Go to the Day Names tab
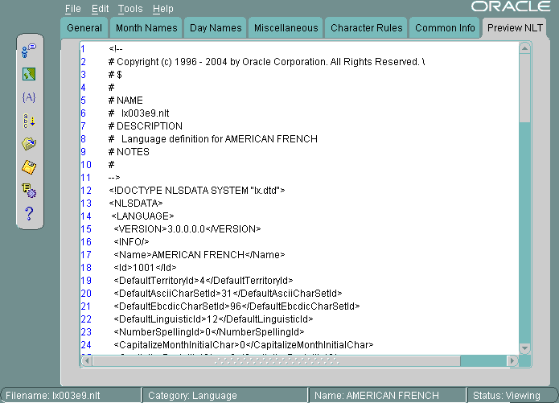This screenshot has height=403, width=559. pos(215,28)
